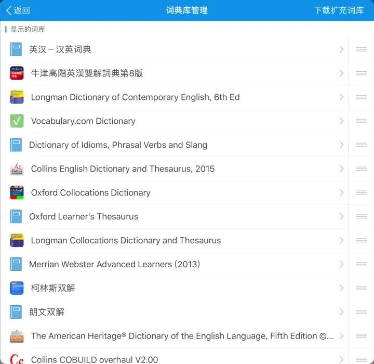The height and width of the screenshot is (364, 374).
Task: Click the American Heritage Dictionary icon
Action: point(17,336)
